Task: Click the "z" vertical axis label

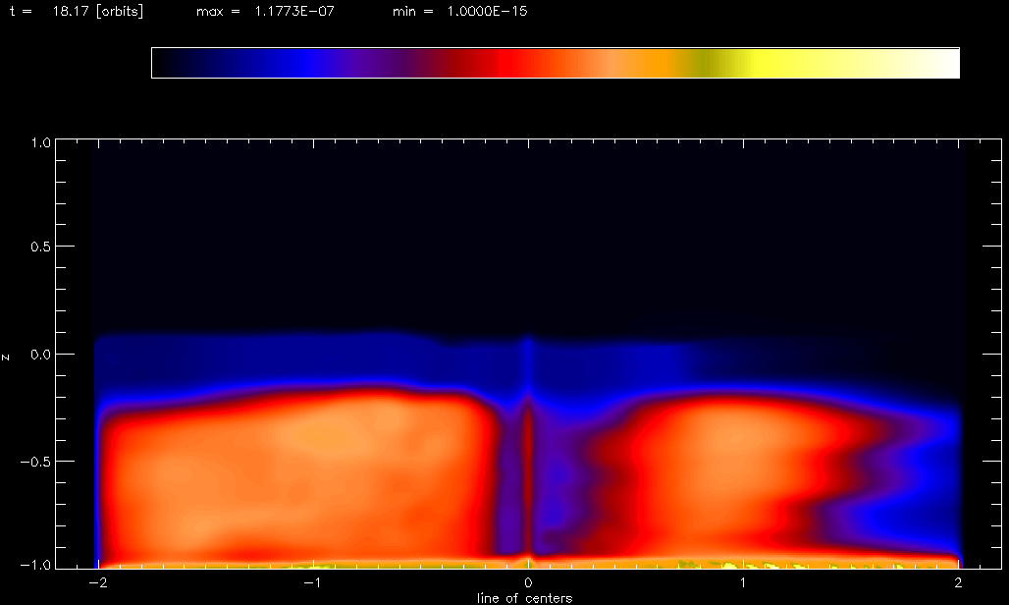Action: [7, 356]
